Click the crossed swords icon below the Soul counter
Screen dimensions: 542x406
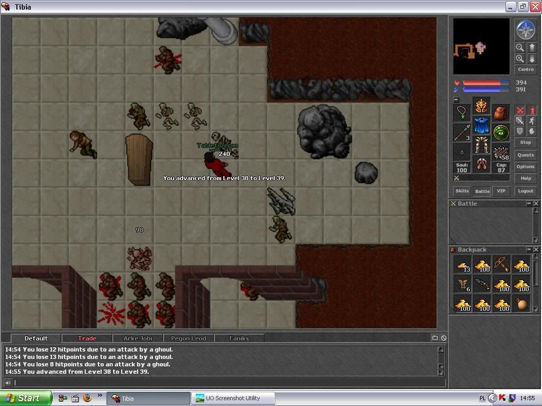point(456,178)
